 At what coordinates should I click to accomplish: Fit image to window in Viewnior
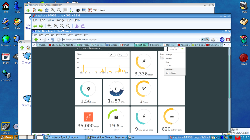point(68,26)
